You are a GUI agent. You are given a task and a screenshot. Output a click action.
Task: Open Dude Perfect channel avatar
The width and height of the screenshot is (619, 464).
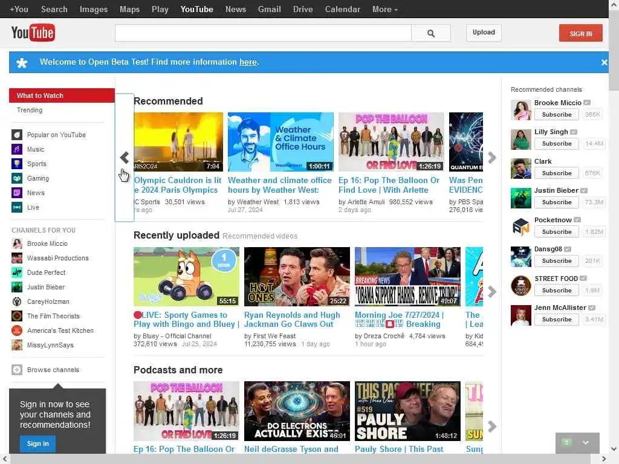(16, 272)
